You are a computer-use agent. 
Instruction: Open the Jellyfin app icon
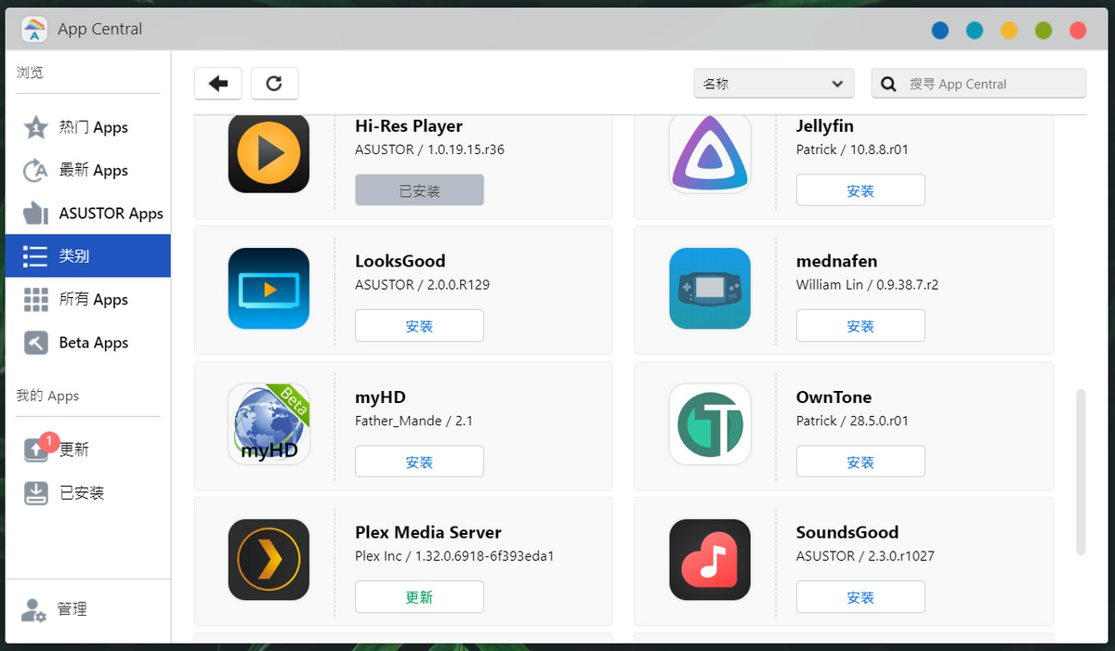pos(710,153)
